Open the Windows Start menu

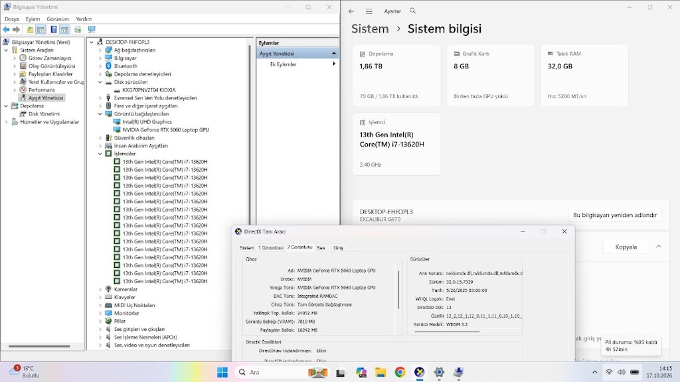pyautogui.click(x=222, y=372)
